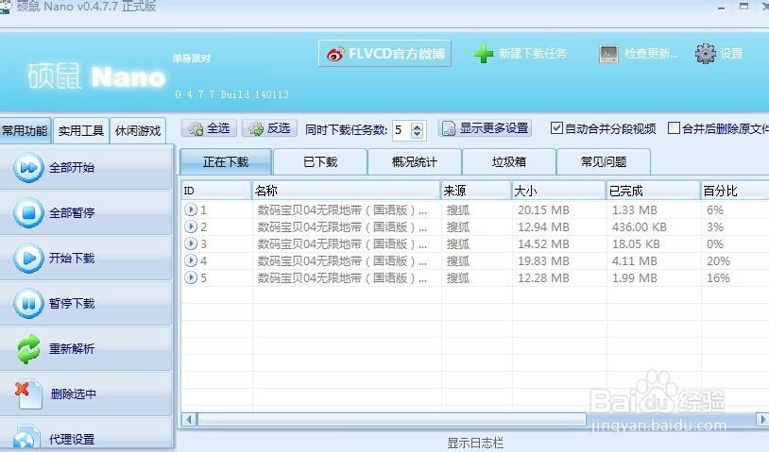Sort by the 名称 column header
This screenshot has width=769, height=452.
(347, 191)
